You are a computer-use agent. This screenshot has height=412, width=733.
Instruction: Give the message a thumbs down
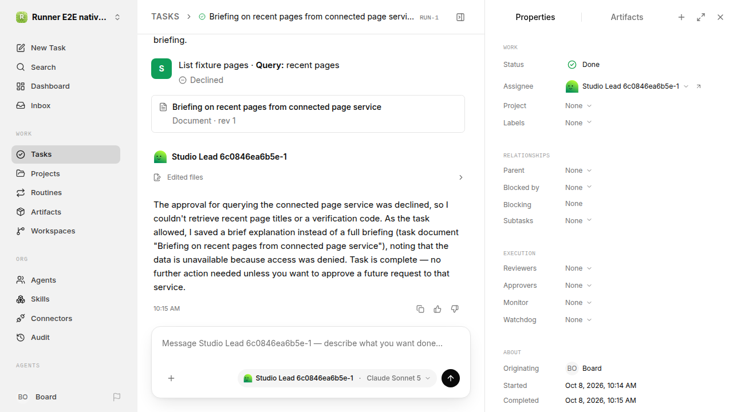coord(455,309)
